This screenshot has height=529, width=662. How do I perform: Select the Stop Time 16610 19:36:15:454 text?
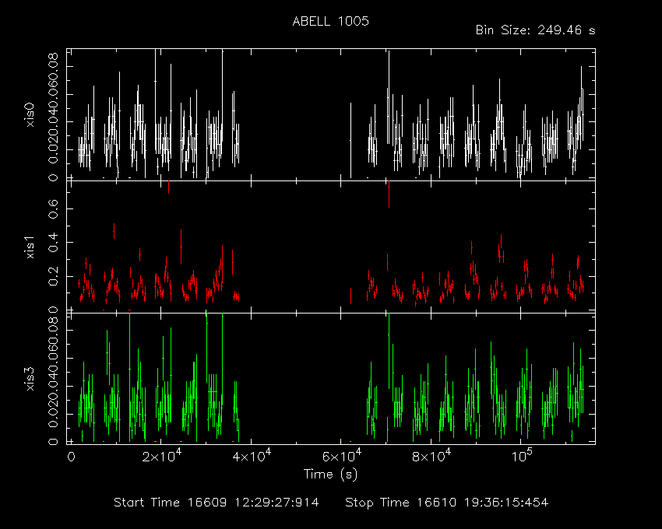pos(447,503)
